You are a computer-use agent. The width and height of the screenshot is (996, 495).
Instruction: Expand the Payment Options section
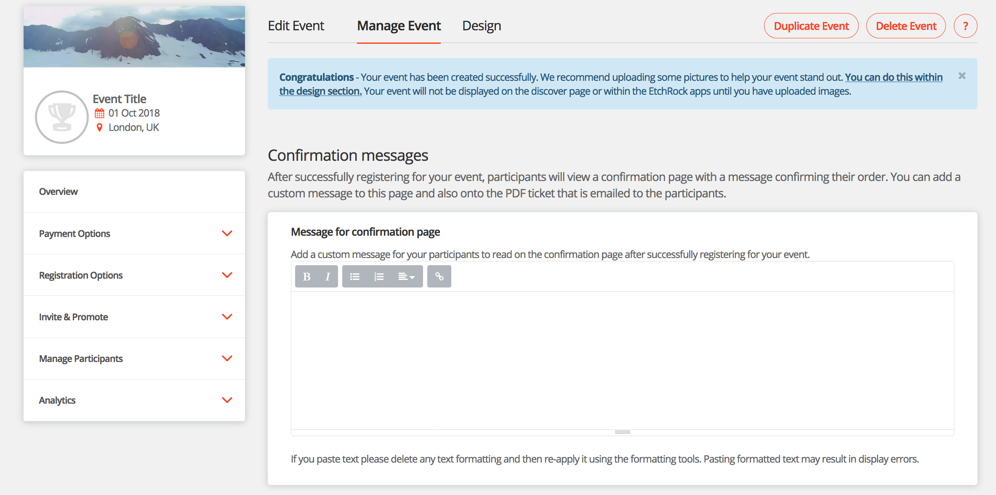point(134,233)
